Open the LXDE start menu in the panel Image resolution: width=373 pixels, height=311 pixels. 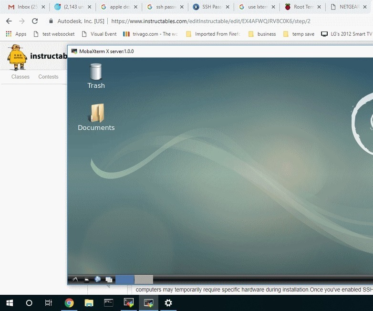point(75,280)
